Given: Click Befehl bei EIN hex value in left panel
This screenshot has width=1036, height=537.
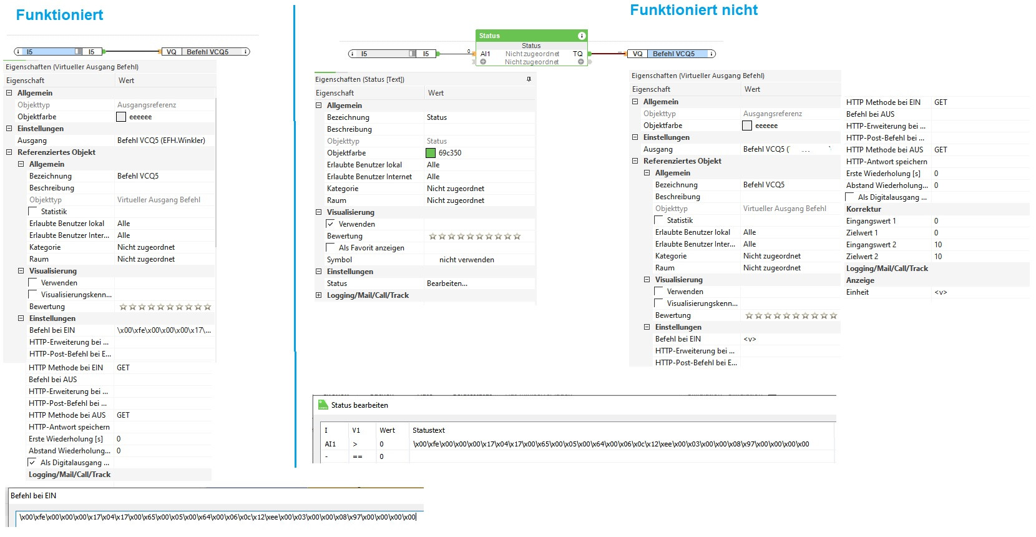Looking at the screenshot, I should [x=164, y=330].
